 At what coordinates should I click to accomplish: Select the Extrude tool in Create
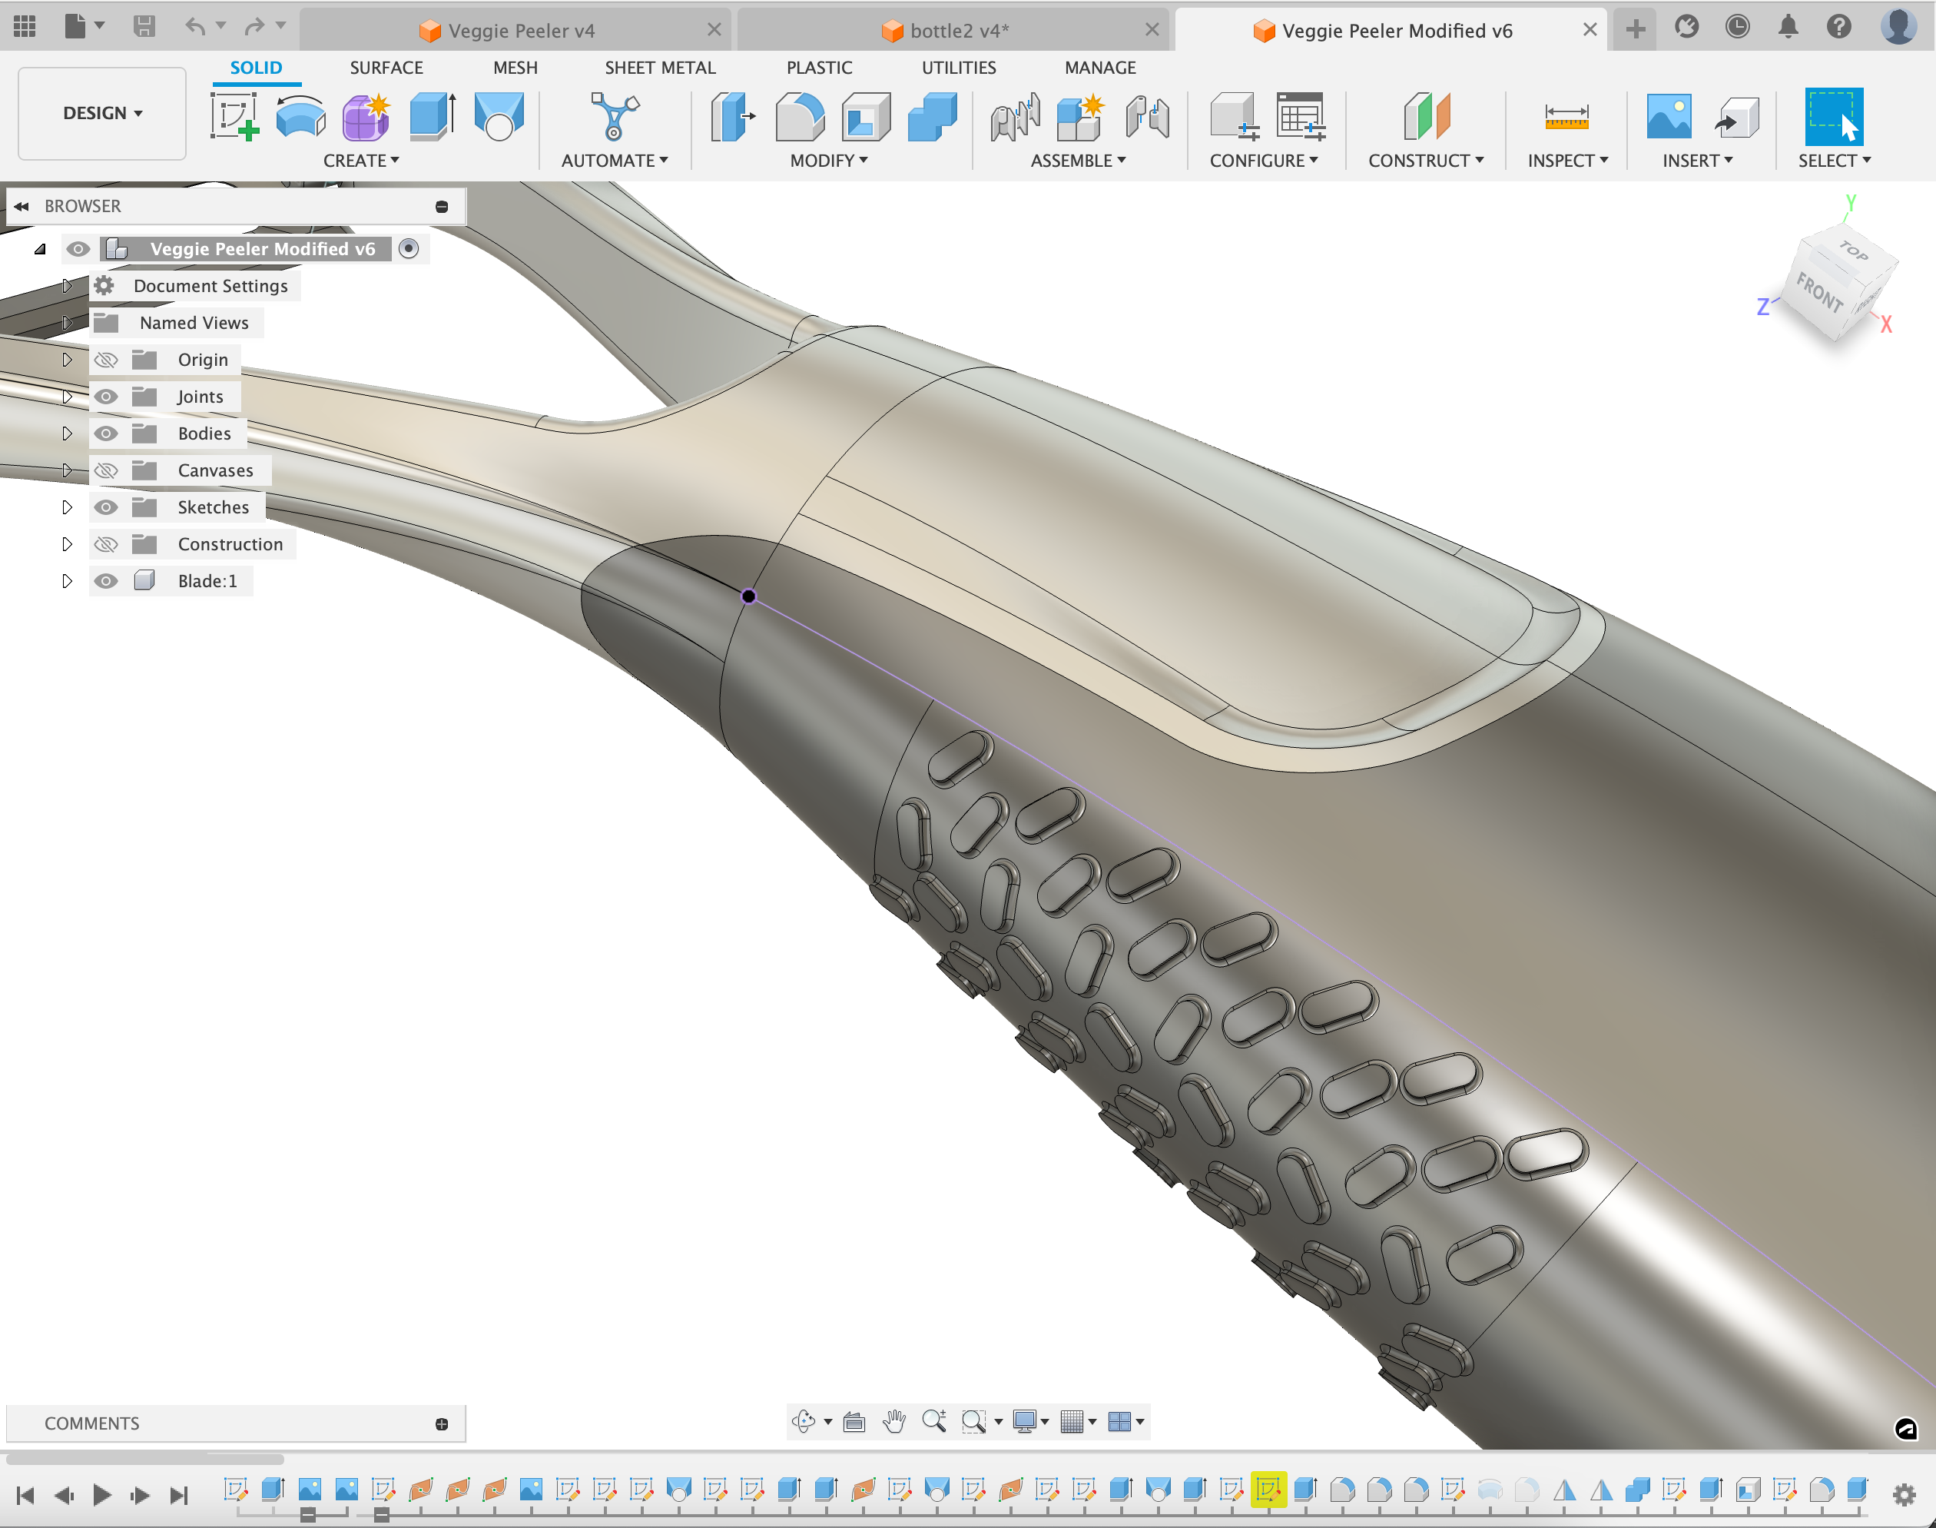tap(432, 117)
